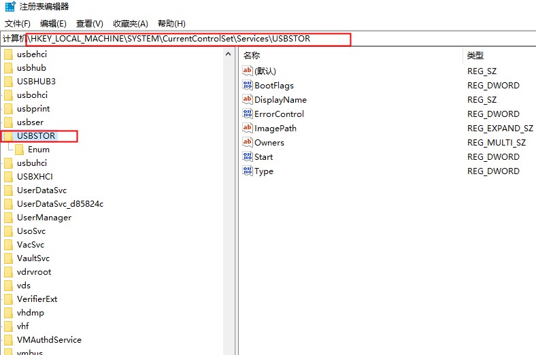This screenshot has height=355, width=536.
Task: Select the DisplayName value name
Action: (280, 100)
